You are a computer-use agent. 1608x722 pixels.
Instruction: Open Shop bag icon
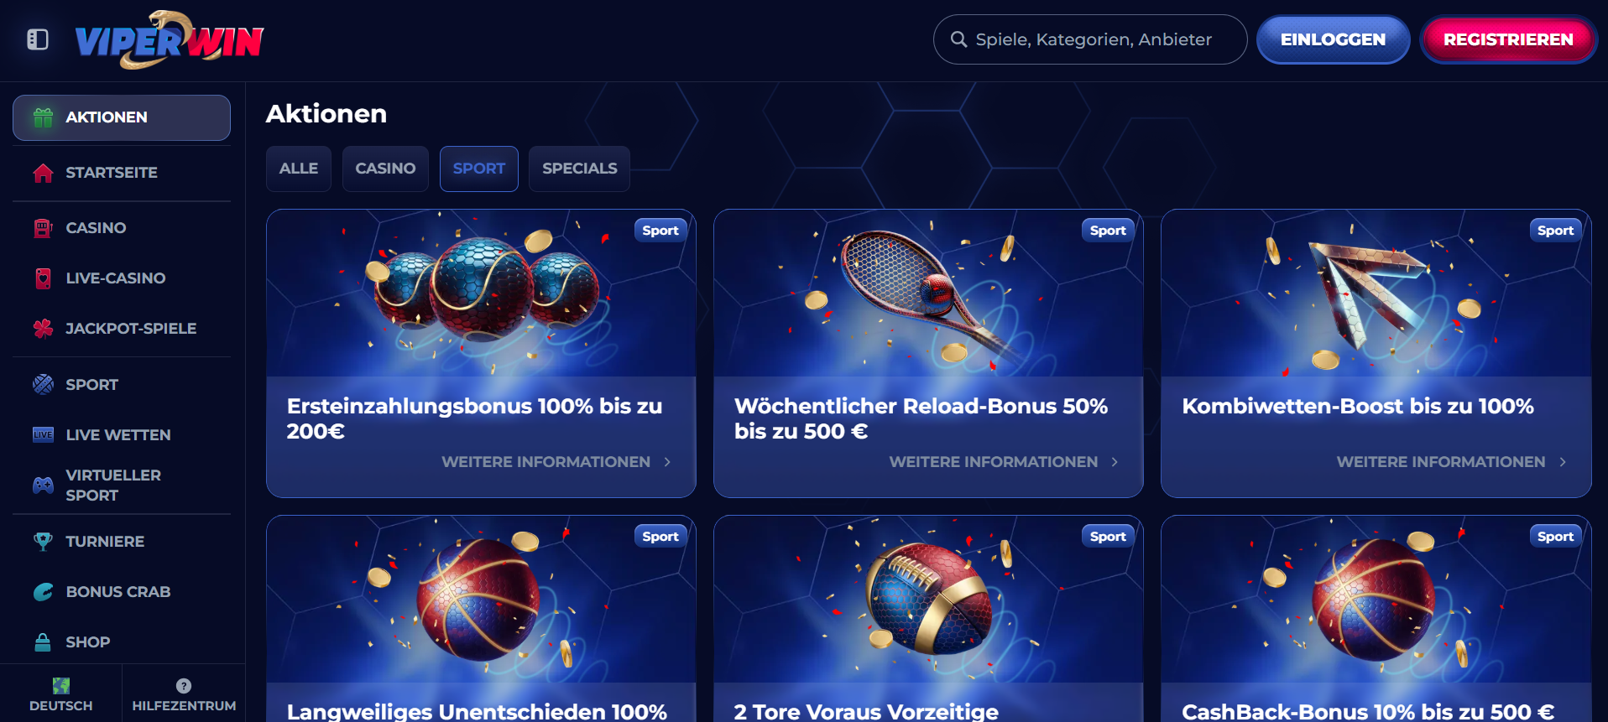[43, 642]
